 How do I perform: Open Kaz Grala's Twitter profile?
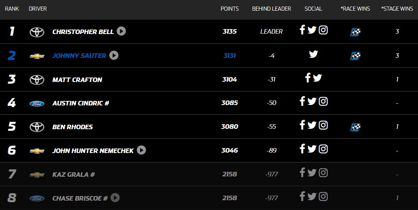(x=312, y=173)
